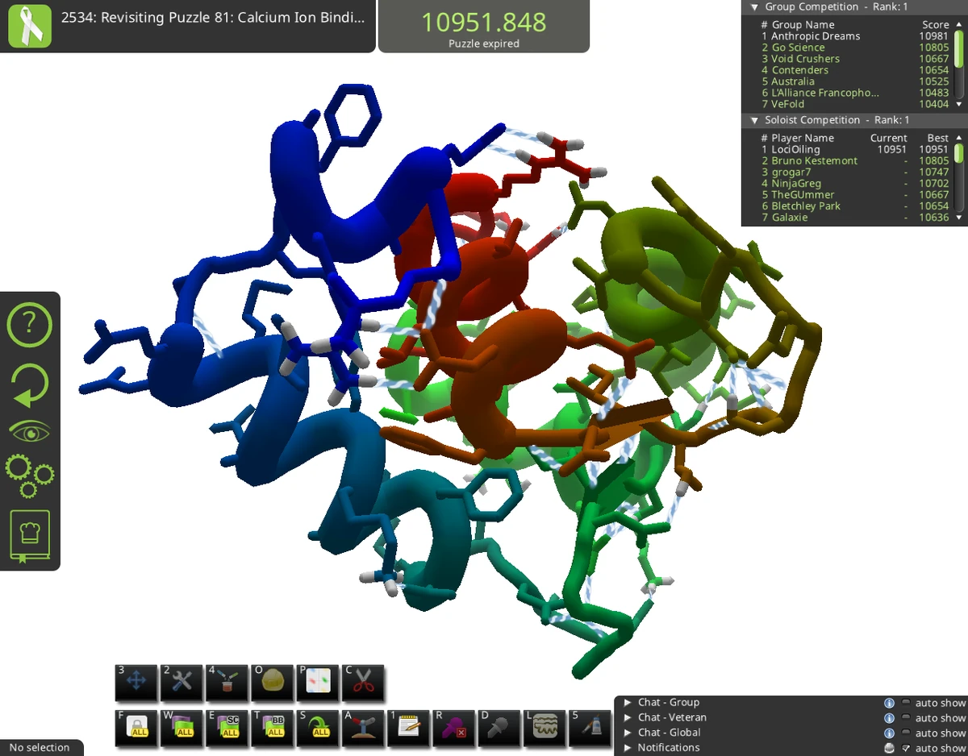Open view options with the eye icon

30,430
